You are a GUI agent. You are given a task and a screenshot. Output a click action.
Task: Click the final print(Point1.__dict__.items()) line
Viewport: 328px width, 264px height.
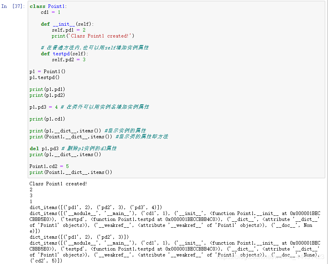pos(71,172)
